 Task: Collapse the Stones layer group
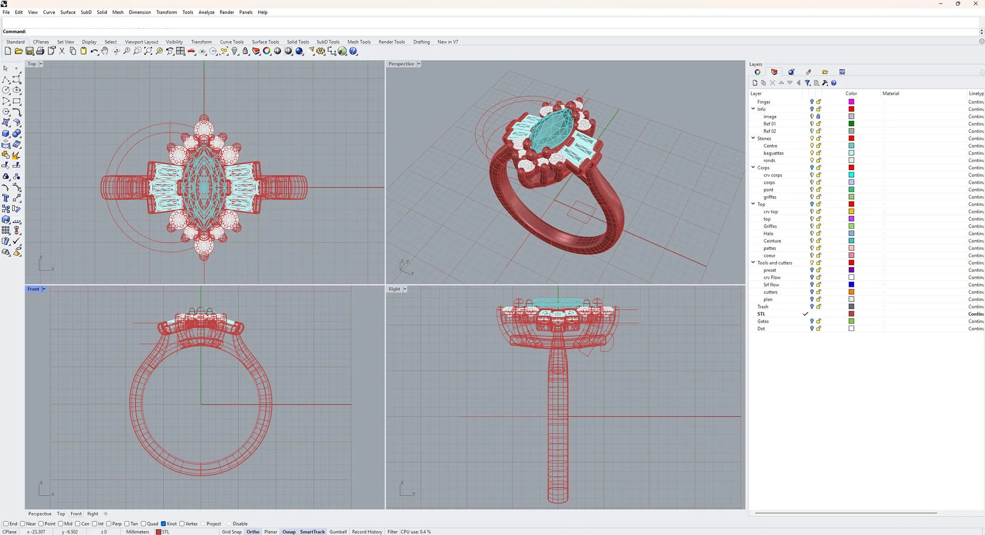[x=753, y=138]
